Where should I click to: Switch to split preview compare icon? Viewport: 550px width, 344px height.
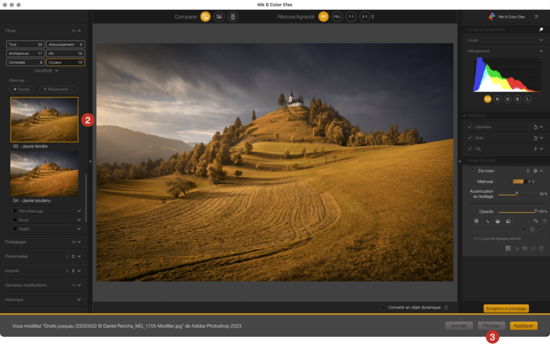tap(219, 17)
